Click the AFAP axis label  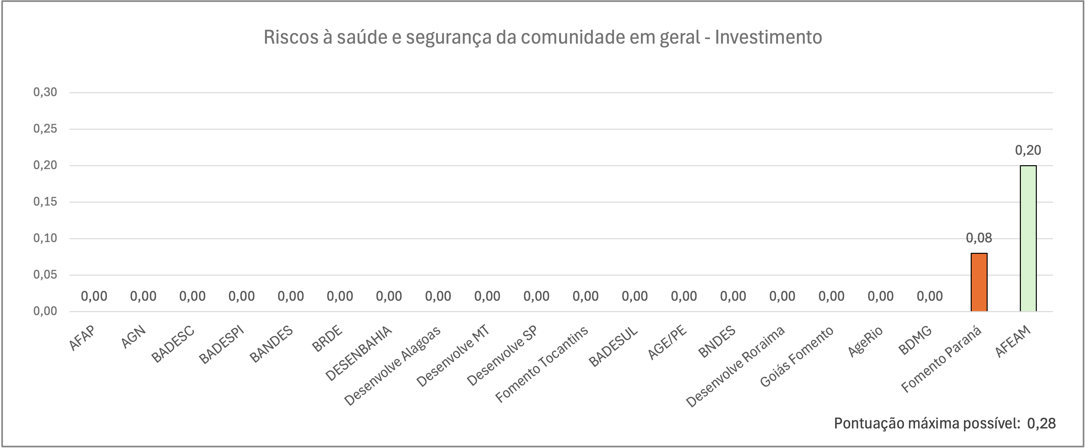[x=82, y=338]
